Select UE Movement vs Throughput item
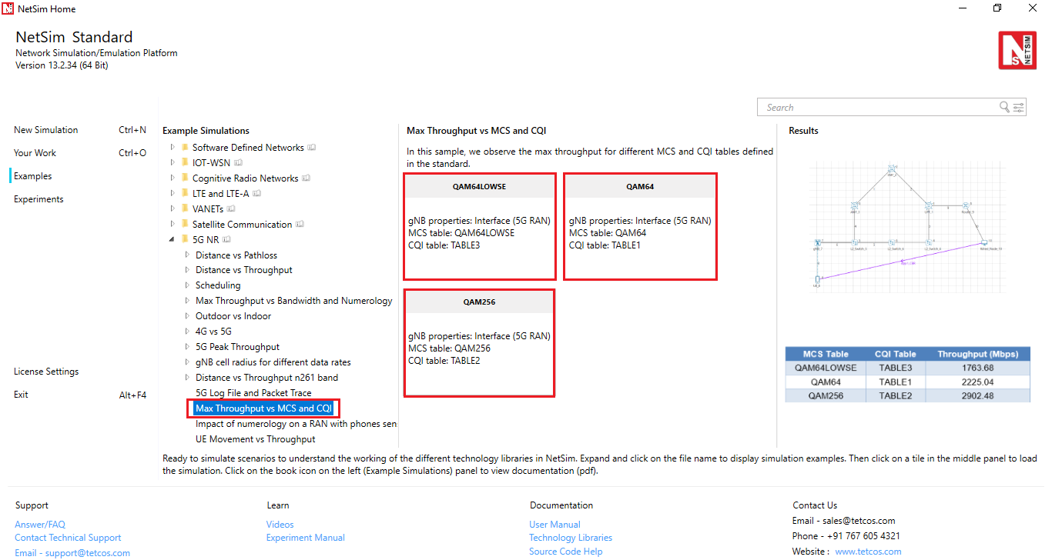Image resolution: width=1052 pixels, height=560 pixels. point(256,439)
